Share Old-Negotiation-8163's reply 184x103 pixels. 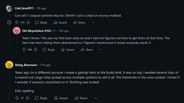(x=87, y=50)
